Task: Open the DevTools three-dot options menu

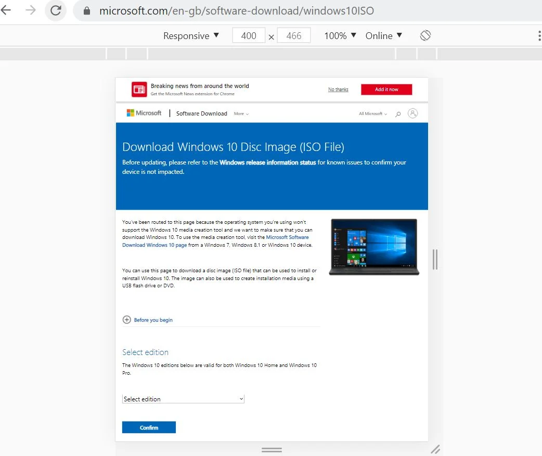Action: coord(539,35)
